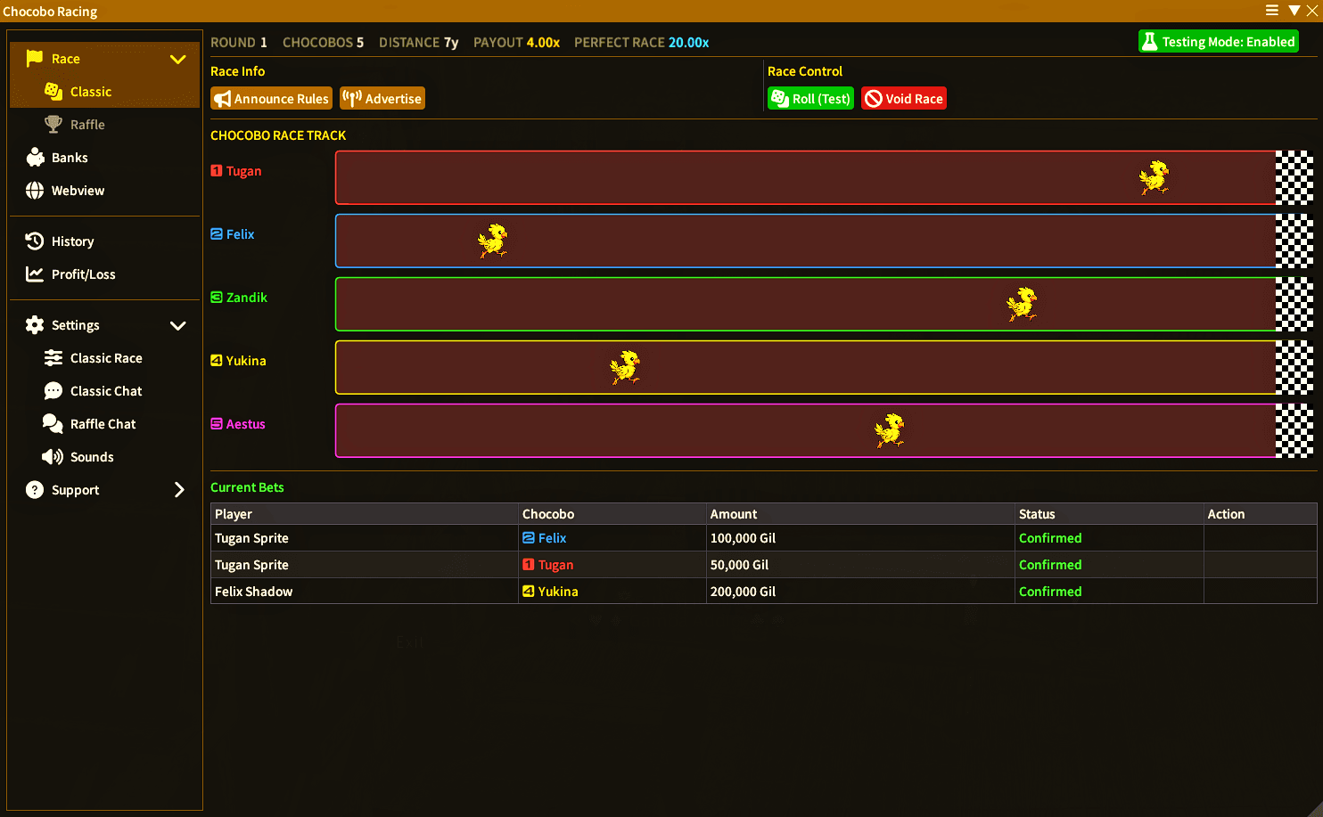Click Tugan's chocobo on the red track

pyautogui.click(x=1154, y=177)
